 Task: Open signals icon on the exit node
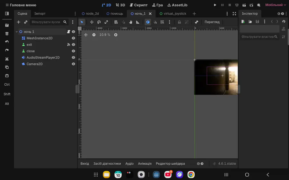click(68, 45)
